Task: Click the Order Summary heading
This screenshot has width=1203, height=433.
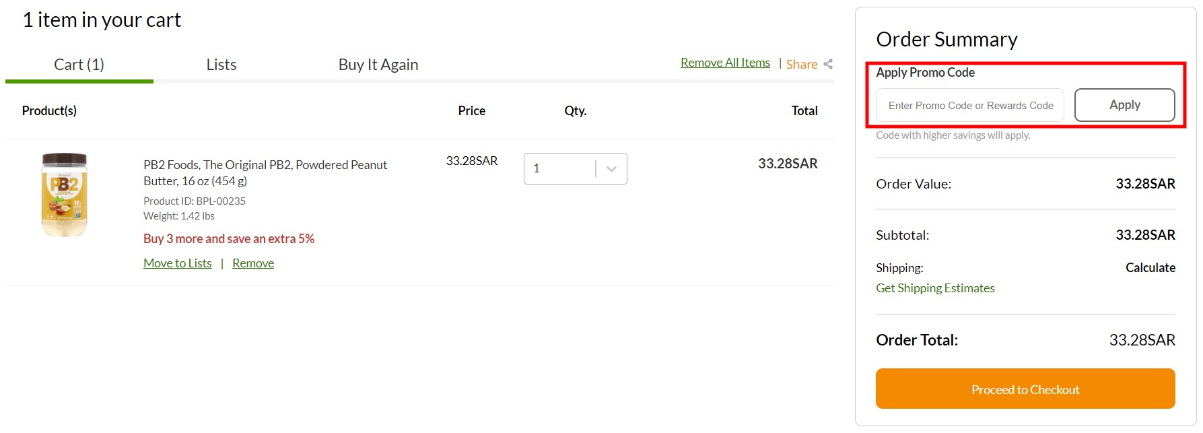Action: [947, 40]
